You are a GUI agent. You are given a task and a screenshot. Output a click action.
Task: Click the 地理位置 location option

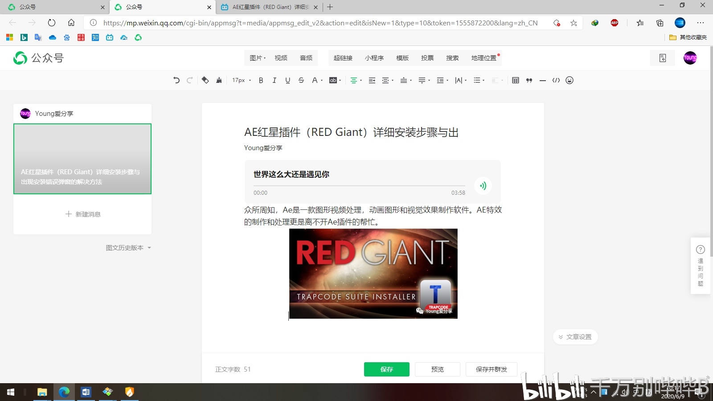[x=484, y=58]
